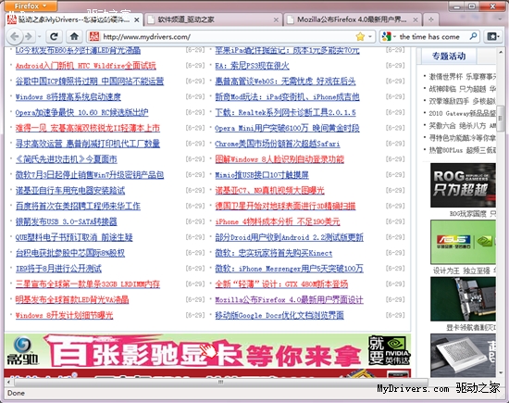
Task: Open the 微软7月3日起停止销售Win7 link
Action: point(90,175)
